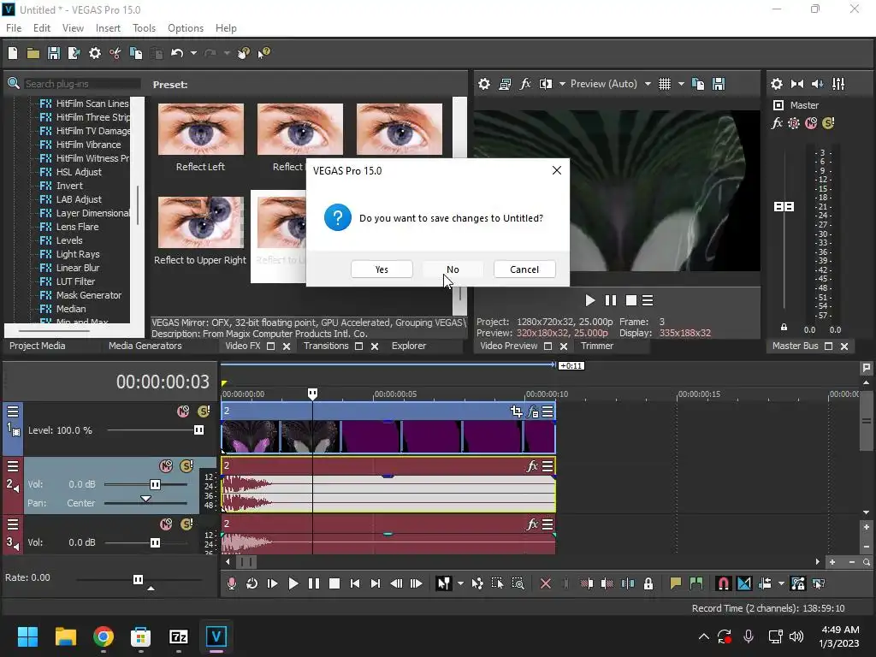
Task: Click the What's This help icon
Action: click(x=263, y=53)
